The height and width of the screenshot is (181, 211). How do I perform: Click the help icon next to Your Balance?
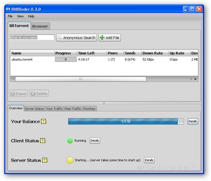43,122
